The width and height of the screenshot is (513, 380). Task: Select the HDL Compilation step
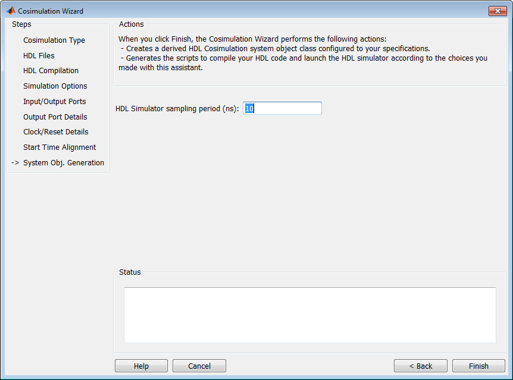point(51,71)
